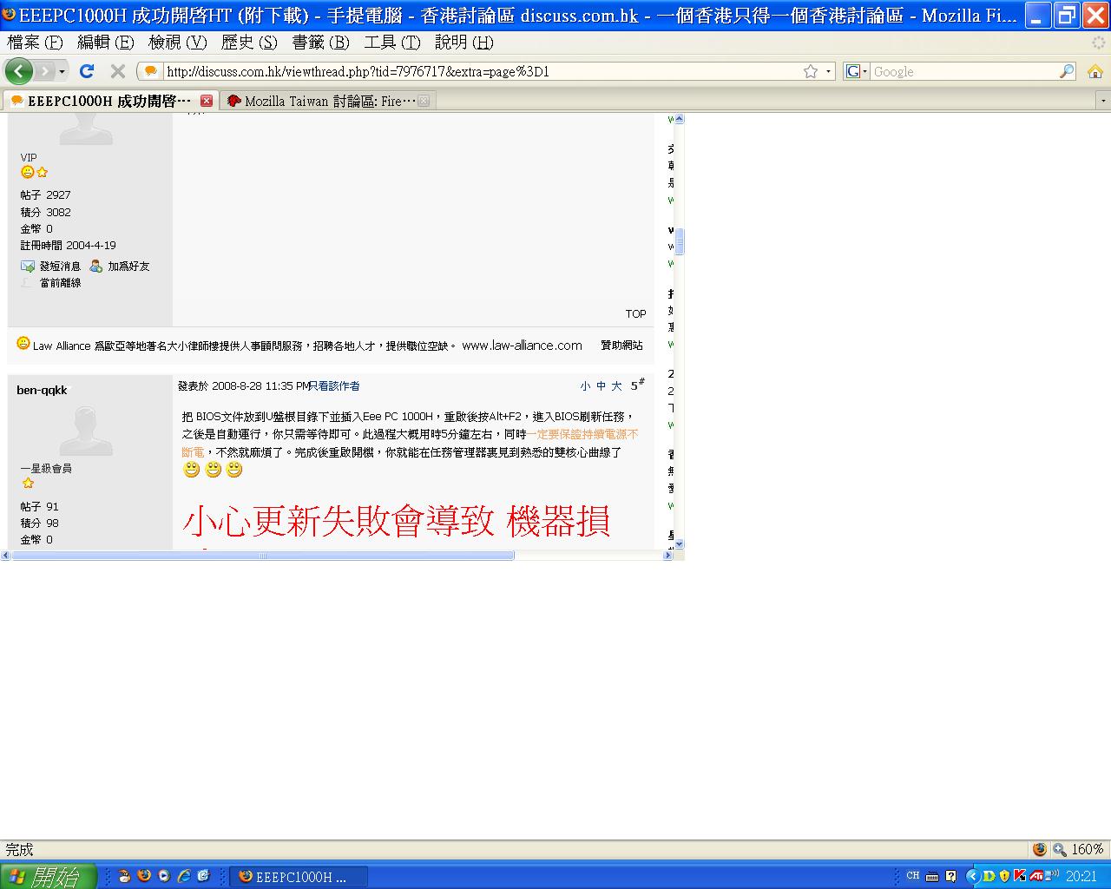Reload the page with the refresh icon
The width and height of the screenshot is (1111, 889).
(x=86, y=71)
